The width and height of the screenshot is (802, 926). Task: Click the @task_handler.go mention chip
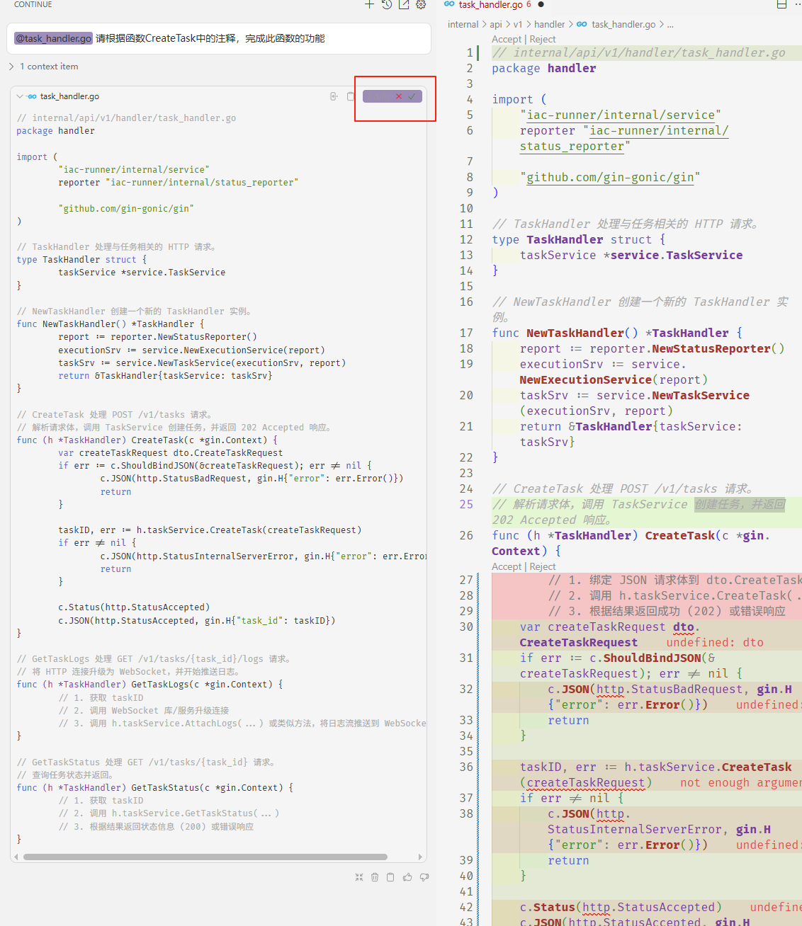point(54,38)
